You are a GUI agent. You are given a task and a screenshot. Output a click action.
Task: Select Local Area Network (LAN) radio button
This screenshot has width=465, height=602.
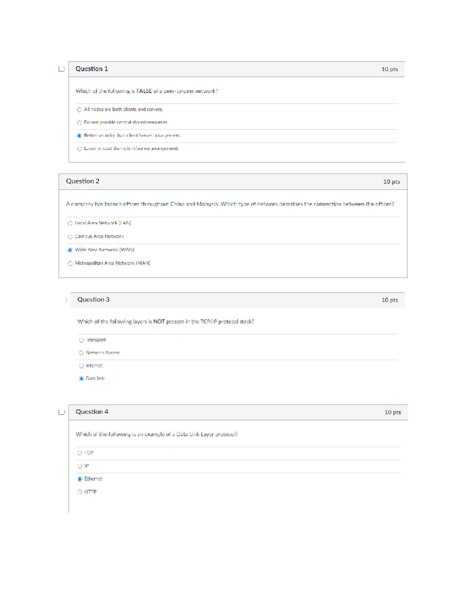(x=70, y=223)
